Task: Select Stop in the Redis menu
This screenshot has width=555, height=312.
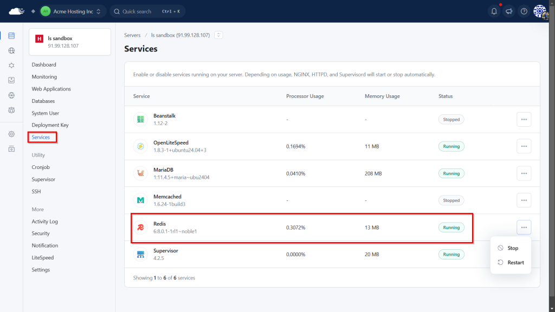Action: [512, 248]
